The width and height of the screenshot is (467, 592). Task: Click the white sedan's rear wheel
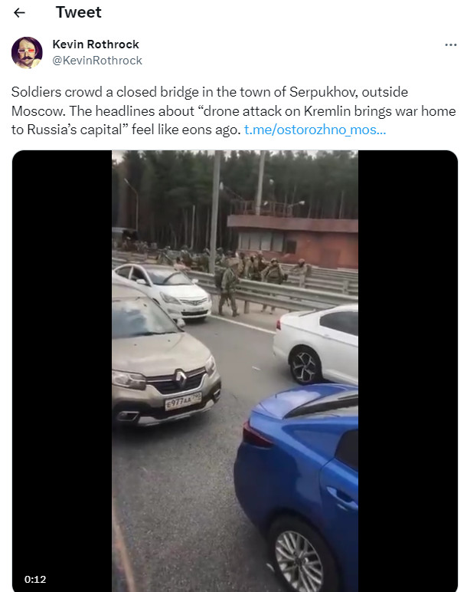[x=305, y=366]
